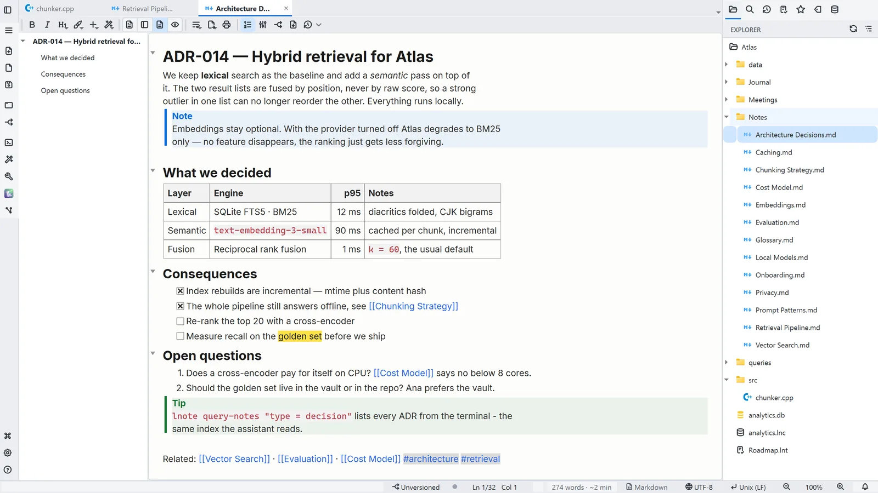Screen dimensions: 878x493
Task: Open the favorites star panel
Action: click(801, 9)
